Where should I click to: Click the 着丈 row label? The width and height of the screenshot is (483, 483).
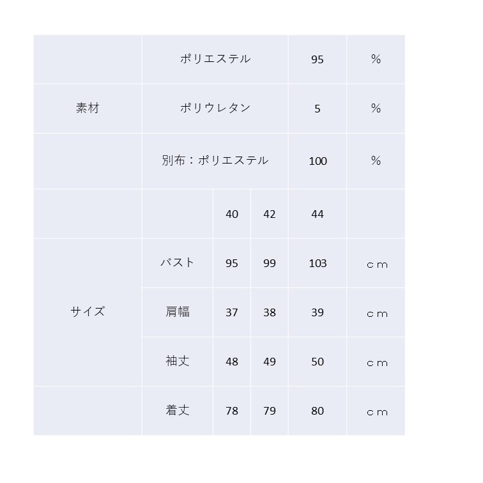coord(178,411)
